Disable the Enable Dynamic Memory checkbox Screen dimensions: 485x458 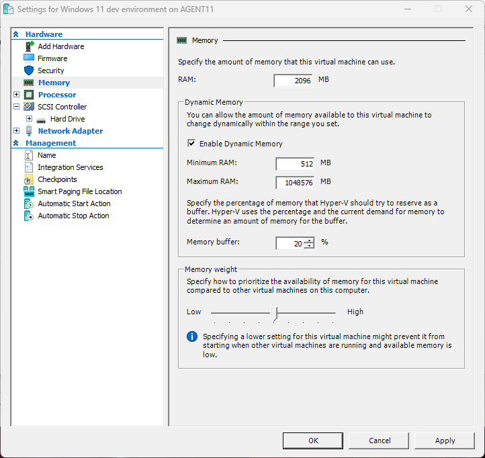click(x=191, y=144)
